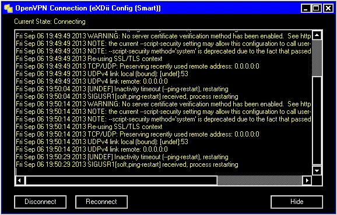Screen dimensions: 337x215
Task: Click the log scroll up arrow
Action: (x=317, y=35)
